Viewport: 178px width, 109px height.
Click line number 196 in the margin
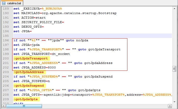(6, 40)
